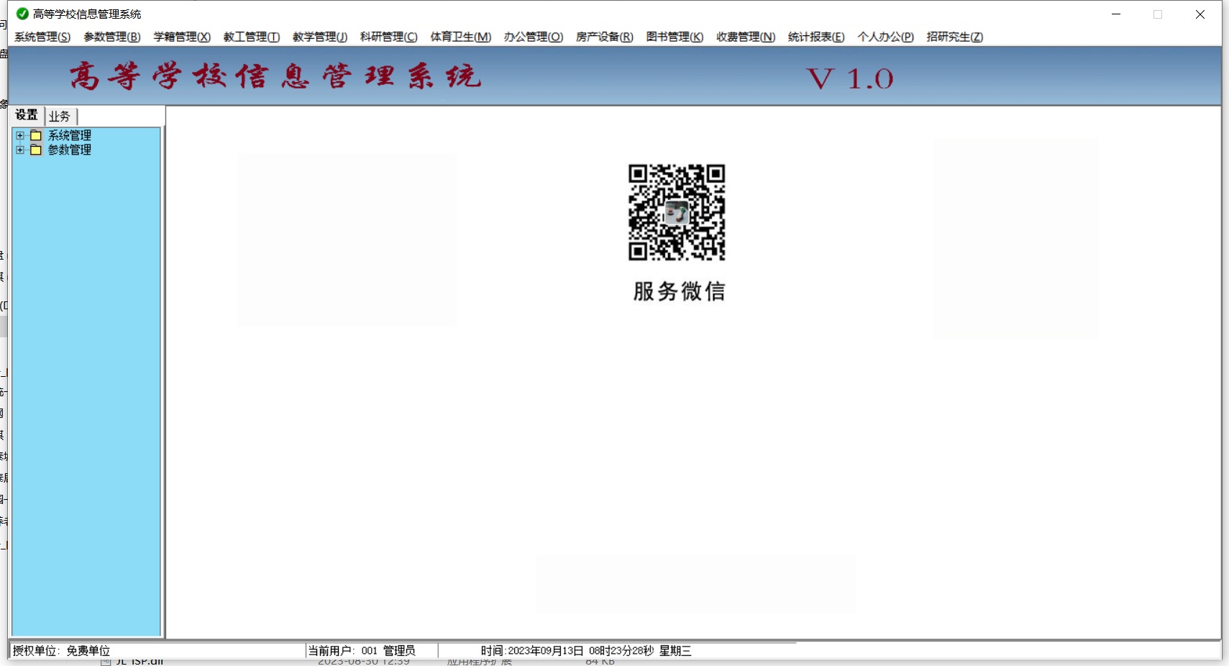Switch to the 设置 tab

click(x=27, y=115)
